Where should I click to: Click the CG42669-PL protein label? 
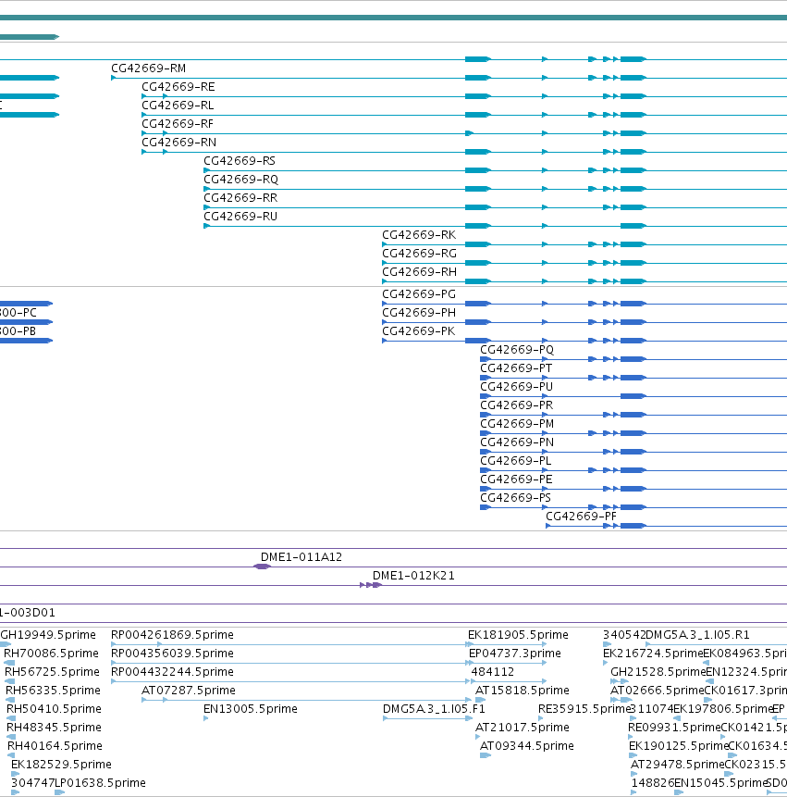515,460
